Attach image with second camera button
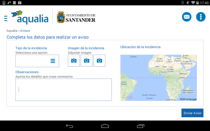Screen dimensions: 210x131 tap(87, 61)
